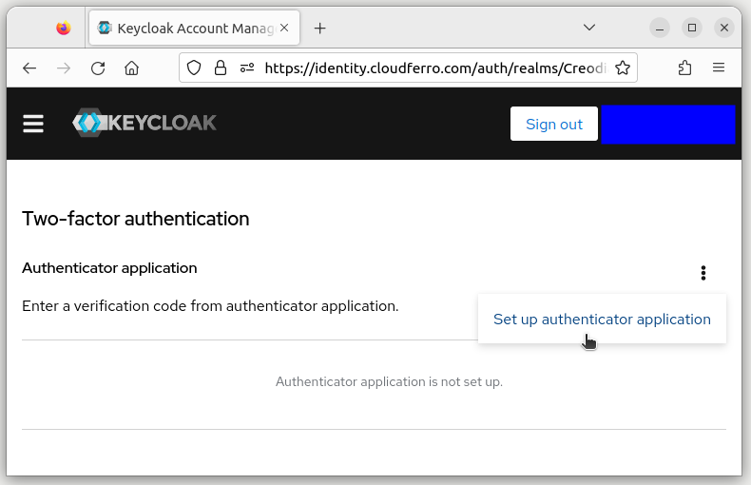751x485 pixels.
Task: View site security padlock information
Action: coord(221,68)
